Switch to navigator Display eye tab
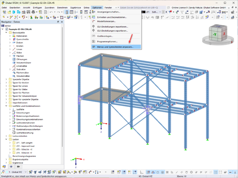Viewport: 238px width, 178px height. tap(11, 166)
